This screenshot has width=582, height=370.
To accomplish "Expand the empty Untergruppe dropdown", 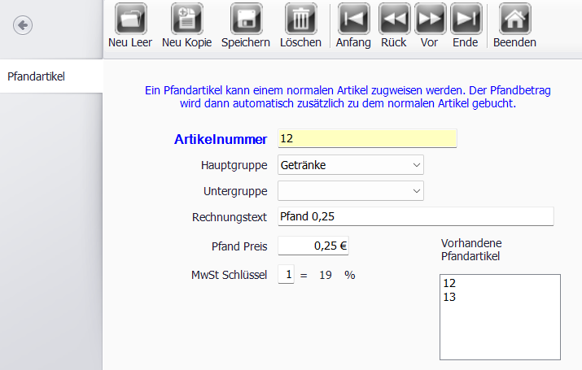I will [351, 191].
